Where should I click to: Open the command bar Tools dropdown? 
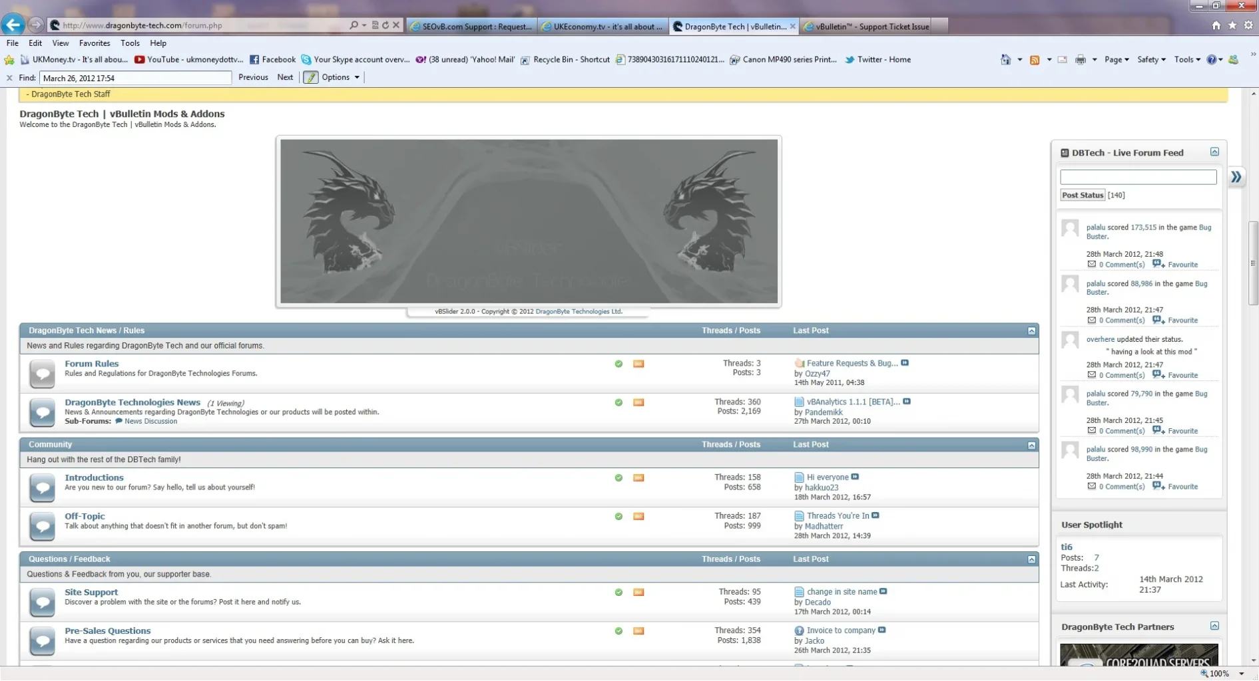1187,60
